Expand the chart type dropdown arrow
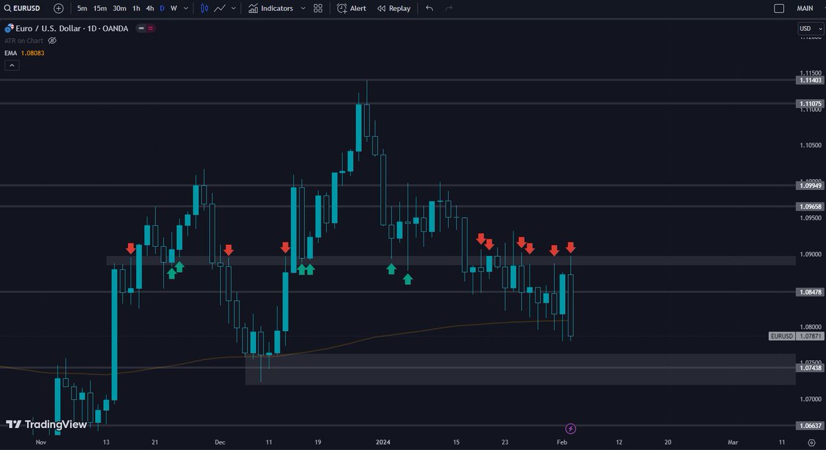Screen dimensions: 826x450 (x=235, y=8)
